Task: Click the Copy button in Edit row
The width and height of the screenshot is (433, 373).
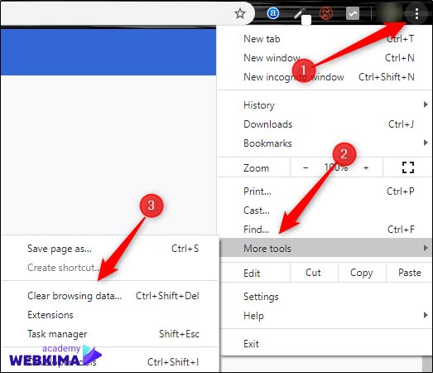Action: (362, 273)
